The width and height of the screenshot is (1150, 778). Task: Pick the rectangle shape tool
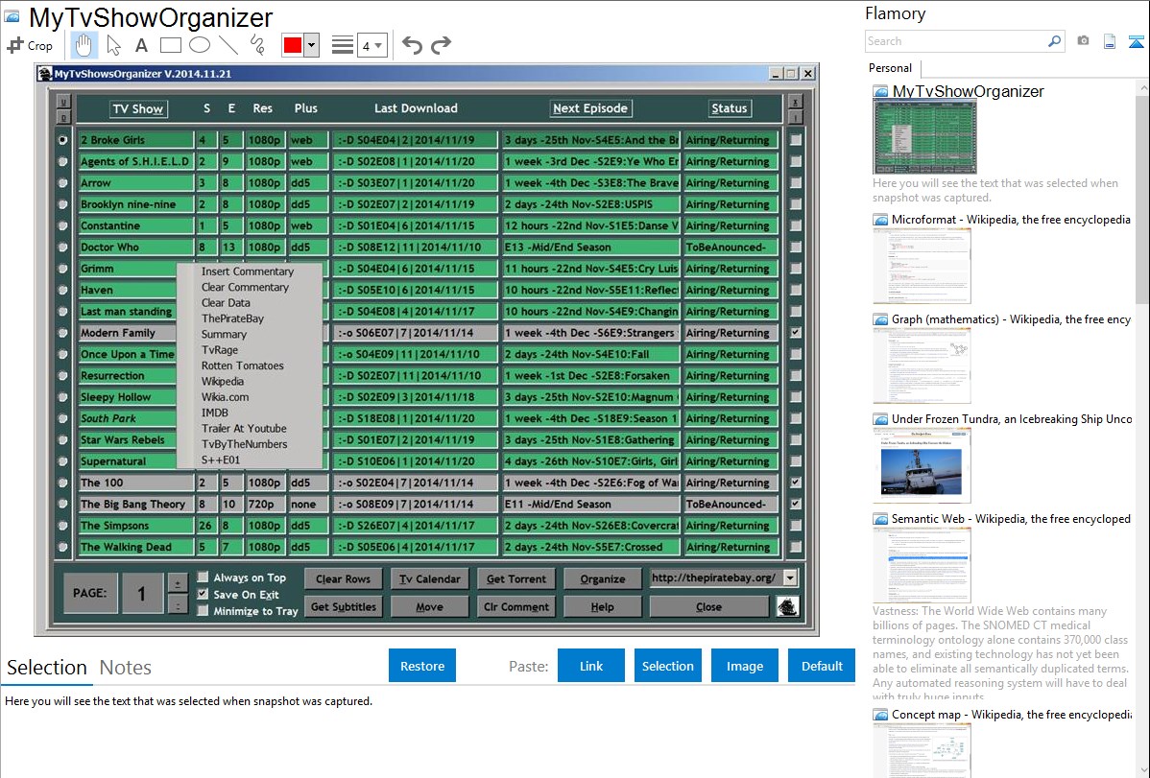(170, 45)
